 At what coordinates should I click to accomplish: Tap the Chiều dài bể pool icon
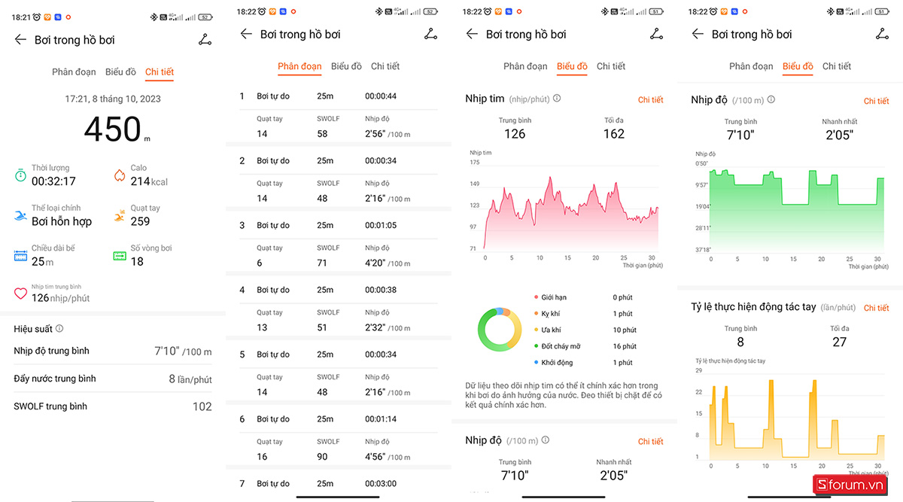point(20,256)
